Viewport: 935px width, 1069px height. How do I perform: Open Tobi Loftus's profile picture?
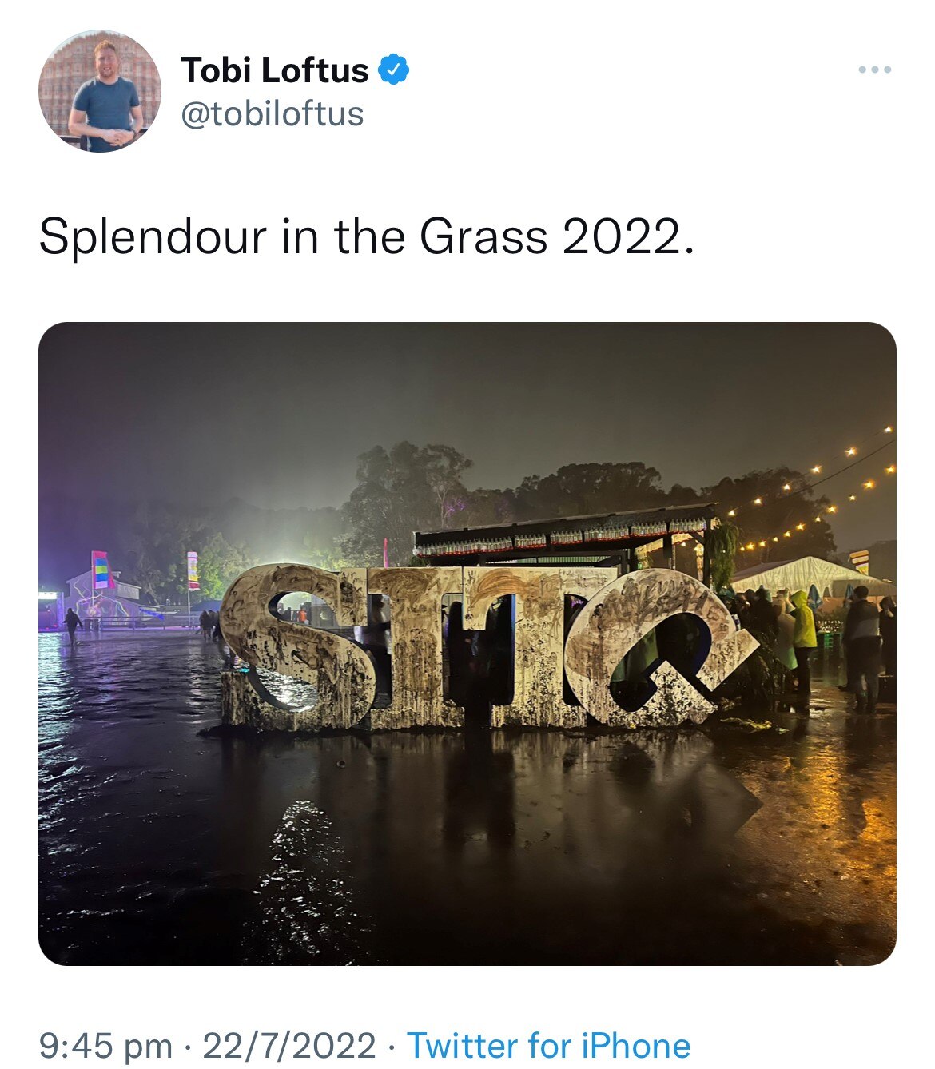click(99, 91)
